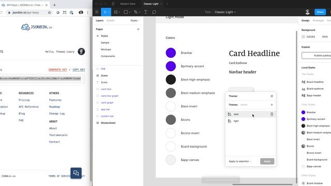The height and width of the screenshot is (186, 331).
Task: Open the Figma home icon in the tab bar
Action: 113,4
